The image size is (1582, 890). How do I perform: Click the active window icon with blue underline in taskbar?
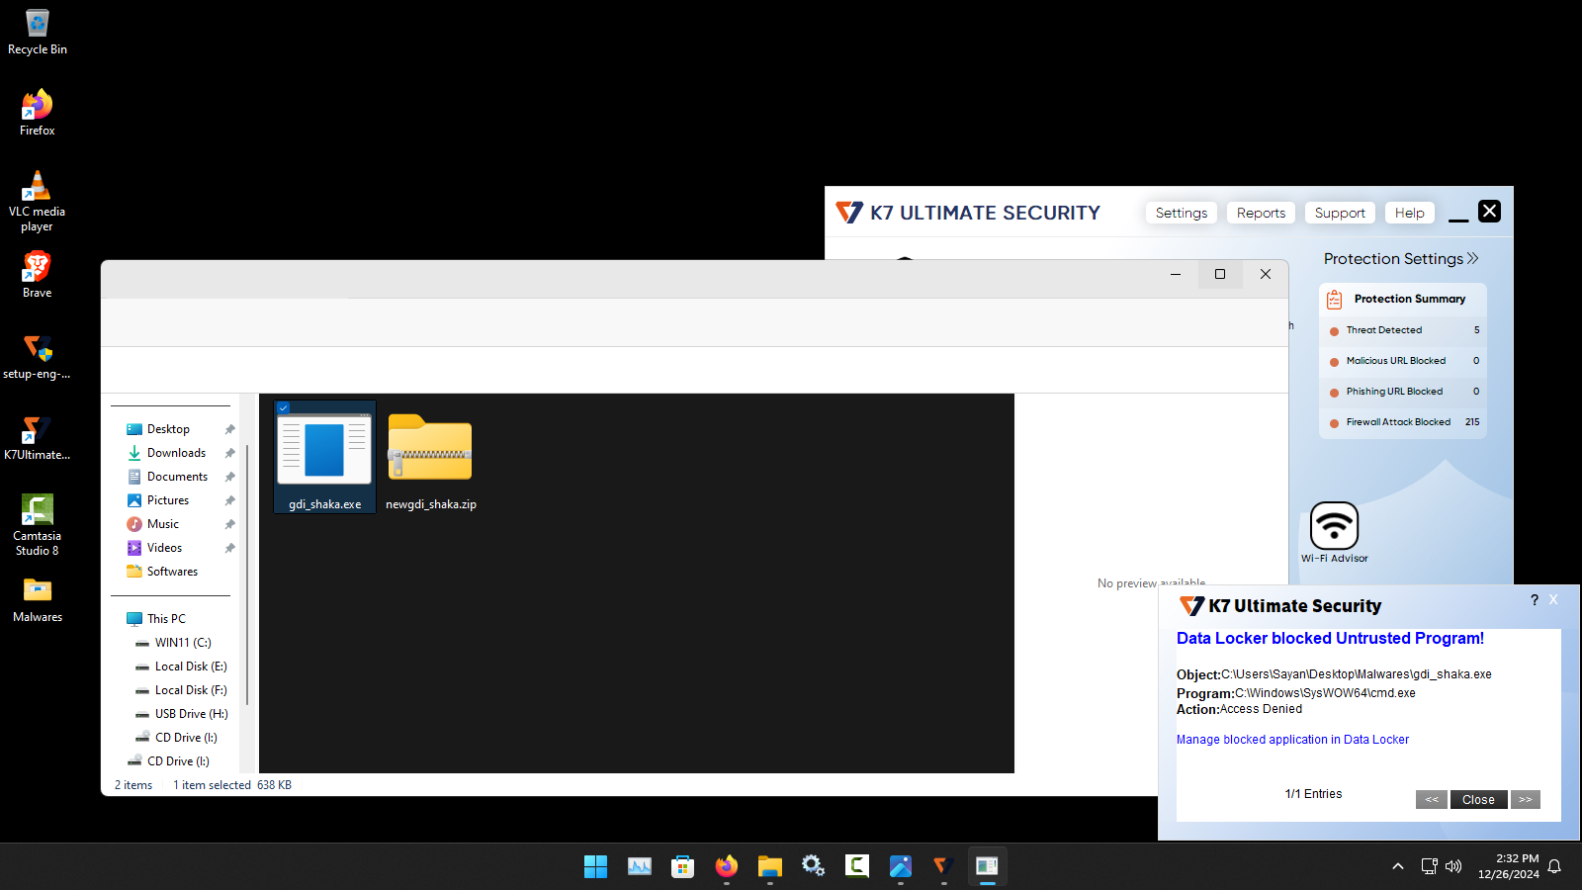(x=988, y=866)
